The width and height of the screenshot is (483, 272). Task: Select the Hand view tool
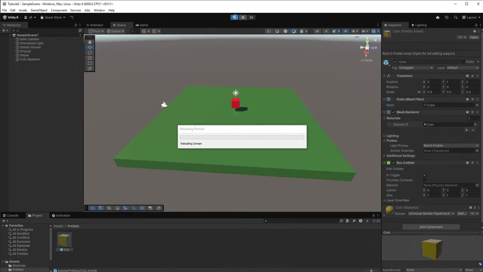[89, 42]
